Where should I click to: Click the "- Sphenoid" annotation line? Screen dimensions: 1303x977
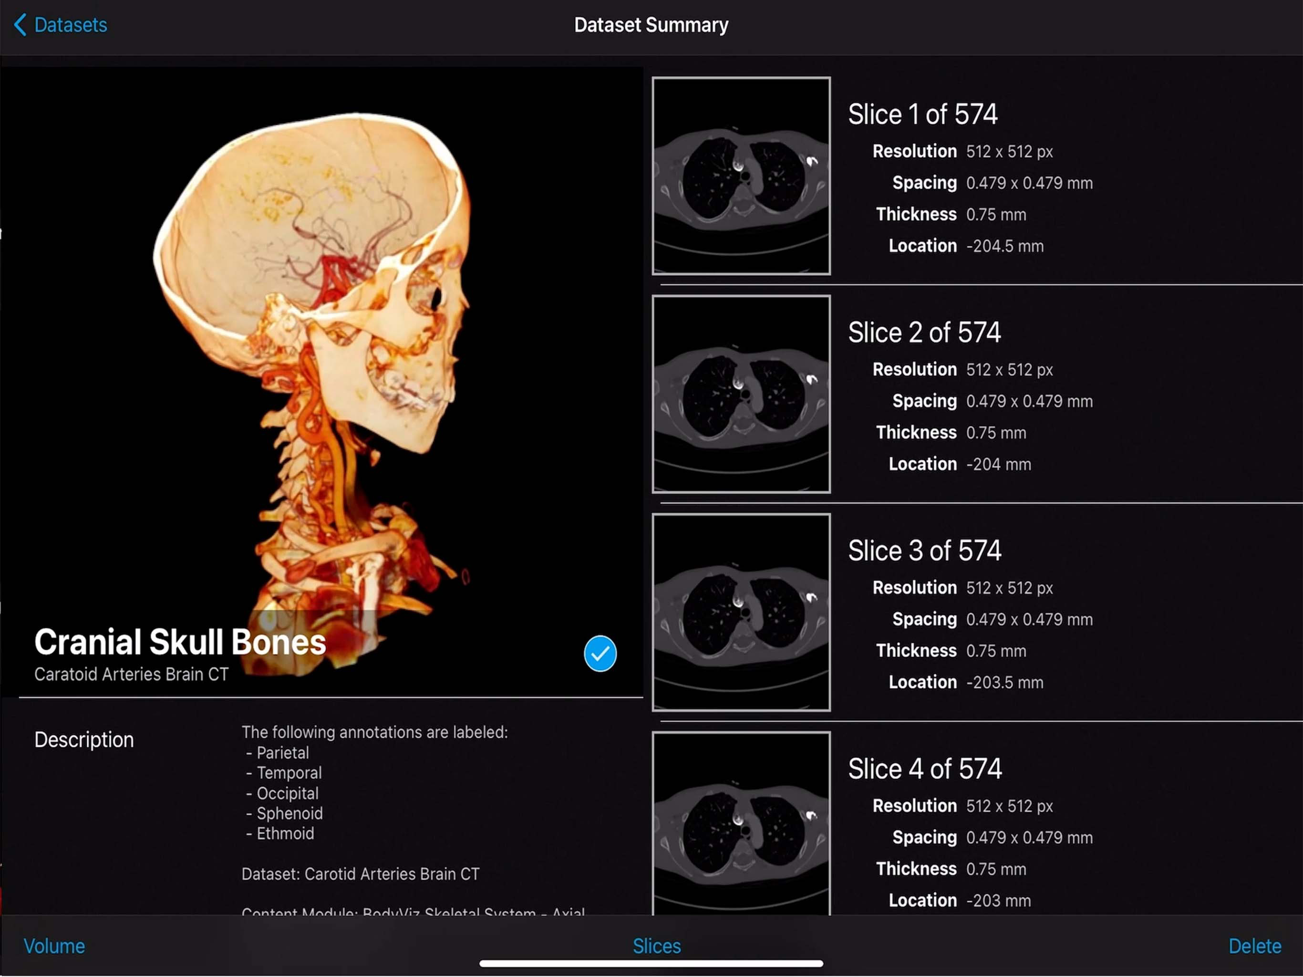(x=284, y=813)
